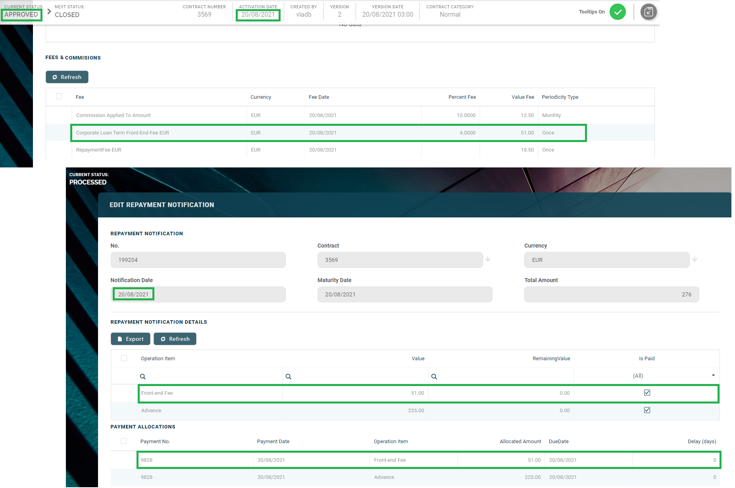The width and height of the screenshot is (735, 488).
Task: Toggle the Tooltips On green checkmark
Action: (x=618, y=12)
